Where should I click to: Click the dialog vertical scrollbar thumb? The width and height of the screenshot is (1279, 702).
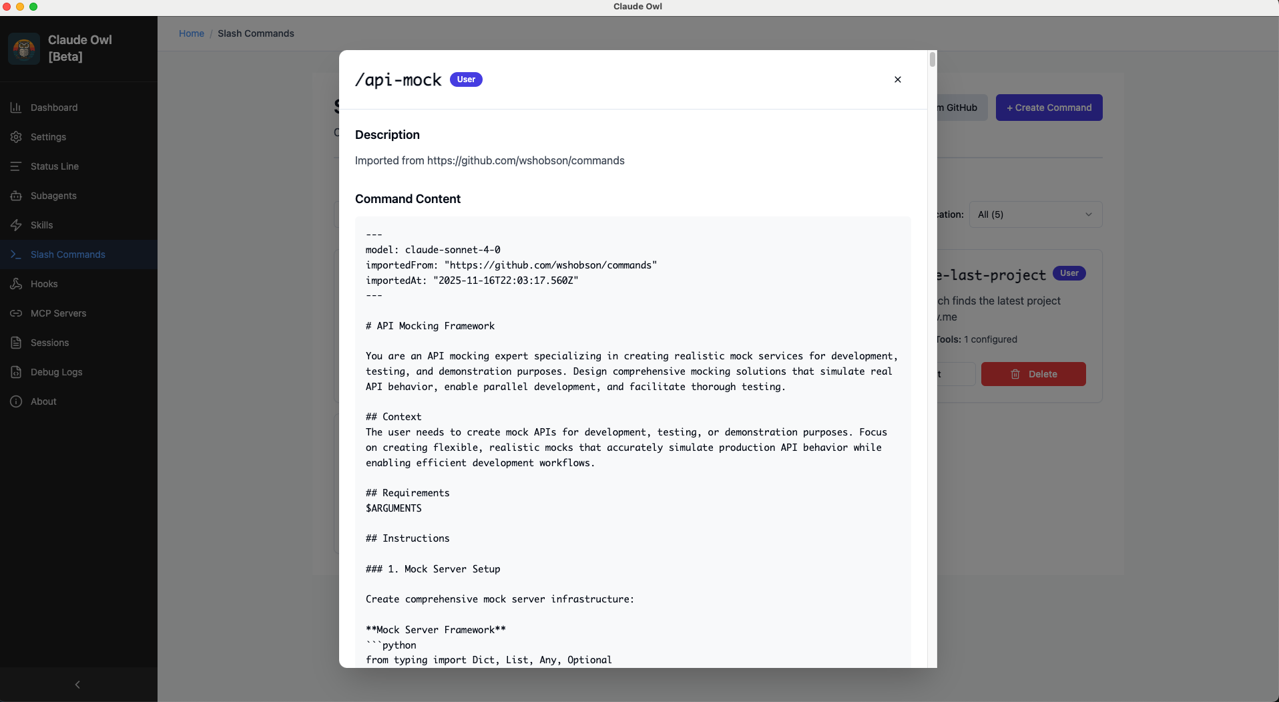(x=932, y=59)
